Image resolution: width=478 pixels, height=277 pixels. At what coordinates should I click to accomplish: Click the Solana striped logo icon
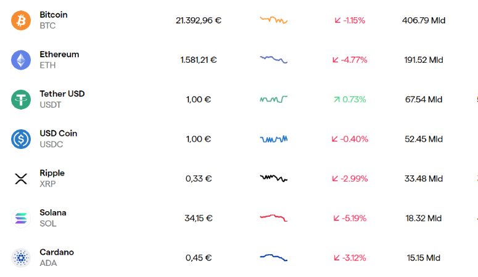click(21, 219)
